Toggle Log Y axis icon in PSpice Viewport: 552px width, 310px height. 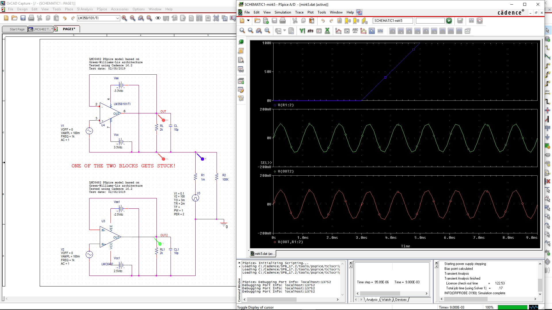pos(302,31)
